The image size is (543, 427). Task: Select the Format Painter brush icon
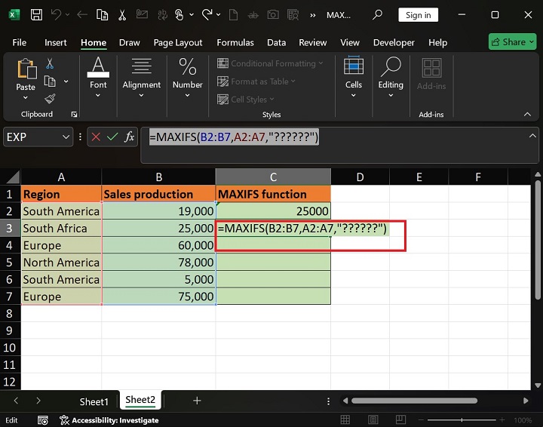click(50, 99)
